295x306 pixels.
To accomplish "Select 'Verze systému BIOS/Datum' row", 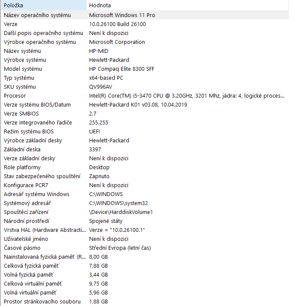I will click(145, 105).
